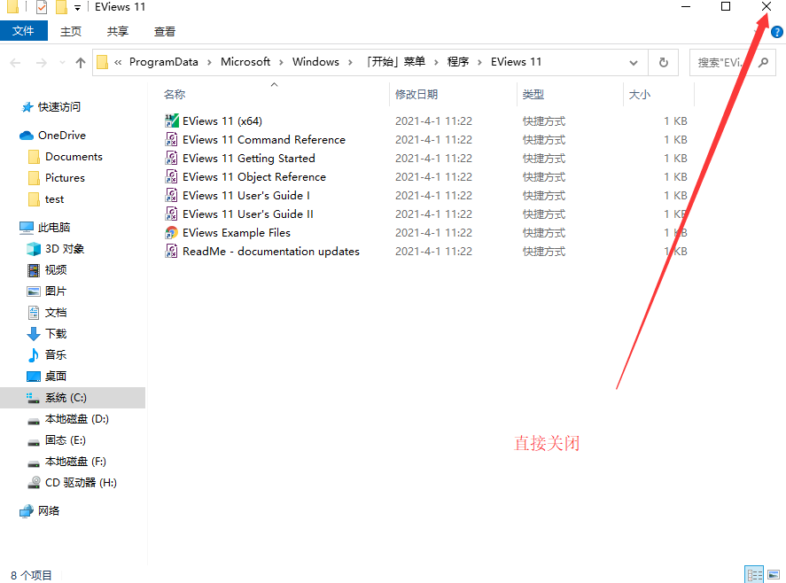Open the 视频 videos folder icon
Image resolution: width=786 pixels, height=583 pixels.
coord(34,270)
